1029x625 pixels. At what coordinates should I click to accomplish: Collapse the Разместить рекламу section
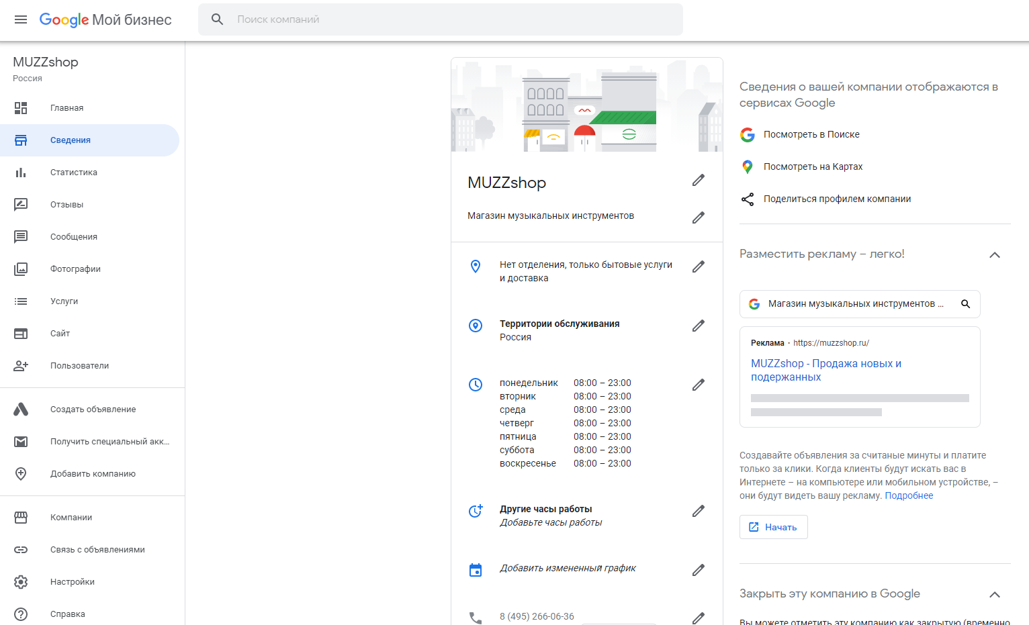pyautogui.click(x=995, y=255)
